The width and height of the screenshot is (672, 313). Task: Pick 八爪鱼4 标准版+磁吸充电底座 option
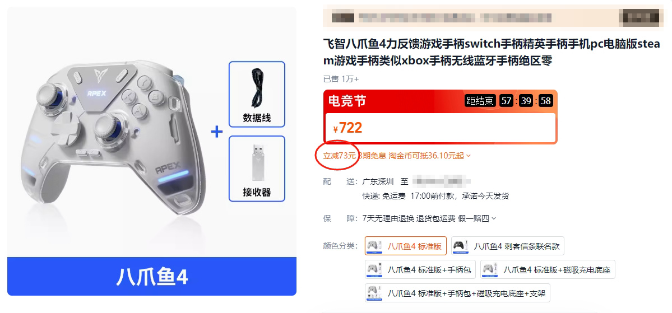coord(548,269)
